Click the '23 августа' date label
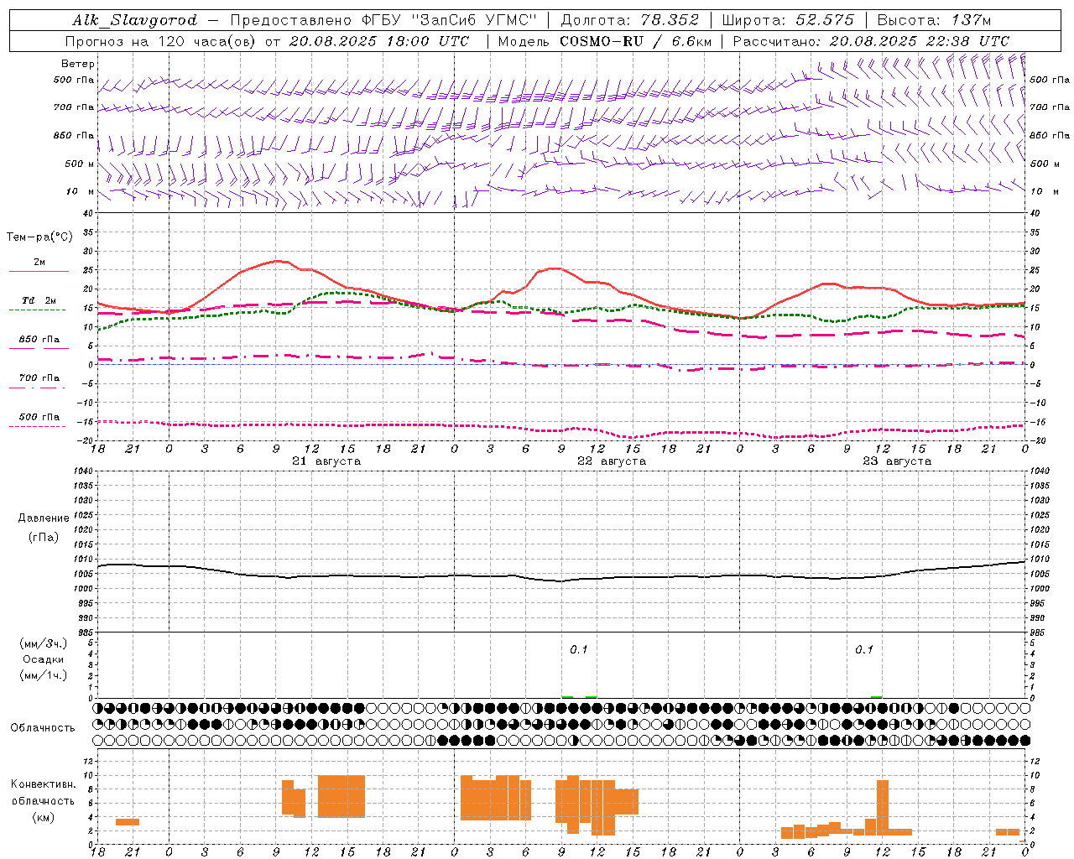The height and width of the screenshot is (859, 1074). coord(897,461)
